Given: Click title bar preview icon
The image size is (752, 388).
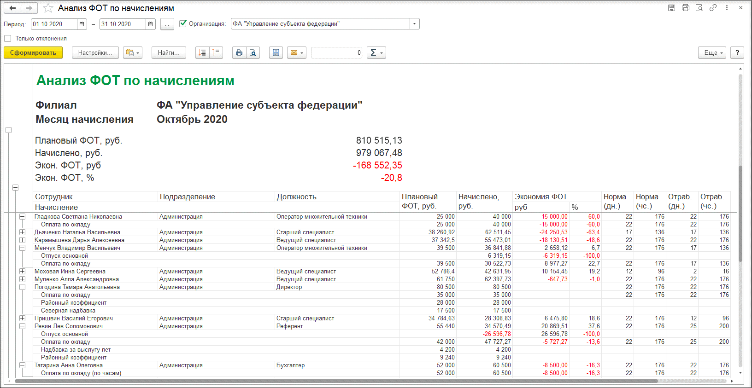Looking at the screenshot, I should [x=699, y=8].
